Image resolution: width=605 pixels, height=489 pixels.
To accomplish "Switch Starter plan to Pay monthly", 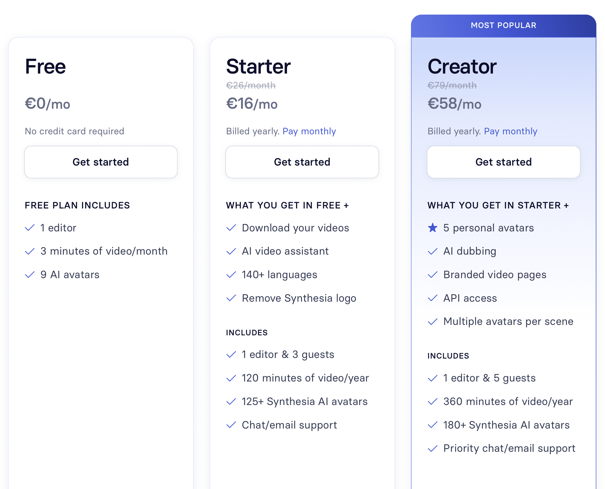I will tap(309, 131).
